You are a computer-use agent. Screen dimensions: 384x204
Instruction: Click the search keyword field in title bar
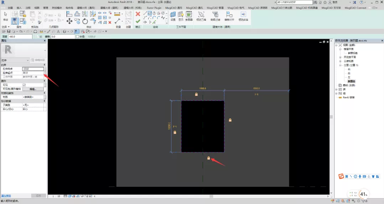pos(295,2)
